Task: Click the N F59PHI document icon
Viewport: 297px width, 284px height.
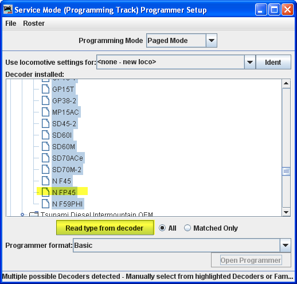Action: [45, 204]
